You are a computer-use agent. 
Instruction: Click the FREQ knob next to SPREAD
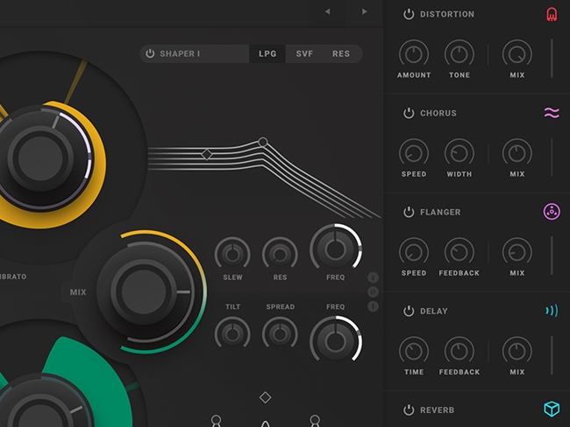coord(335,341)
